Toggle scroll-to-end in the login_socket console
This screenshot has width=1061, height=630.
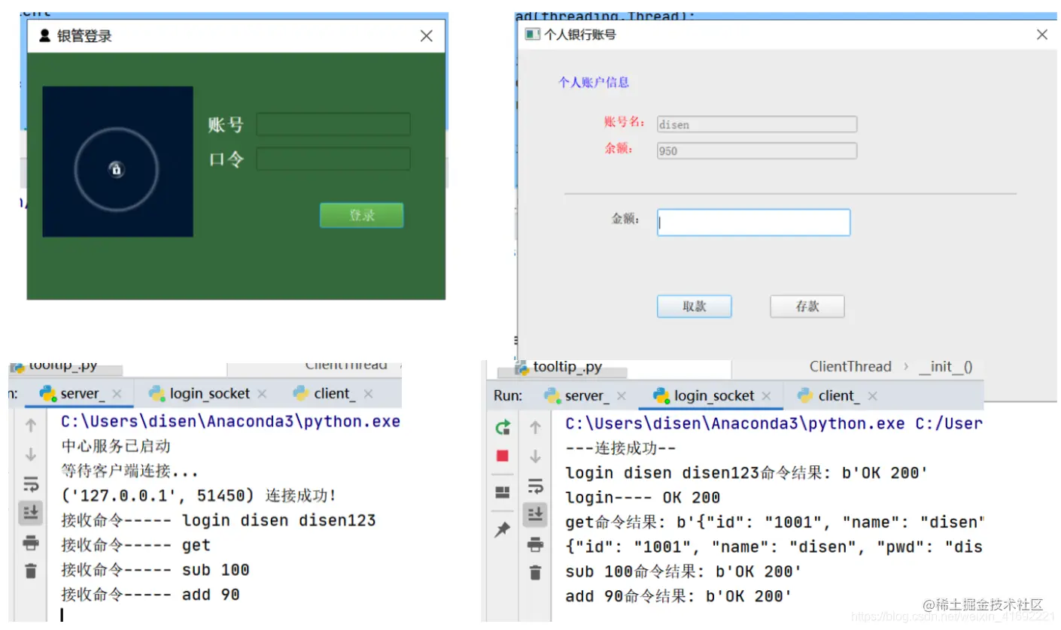click(x=535, y=514)
